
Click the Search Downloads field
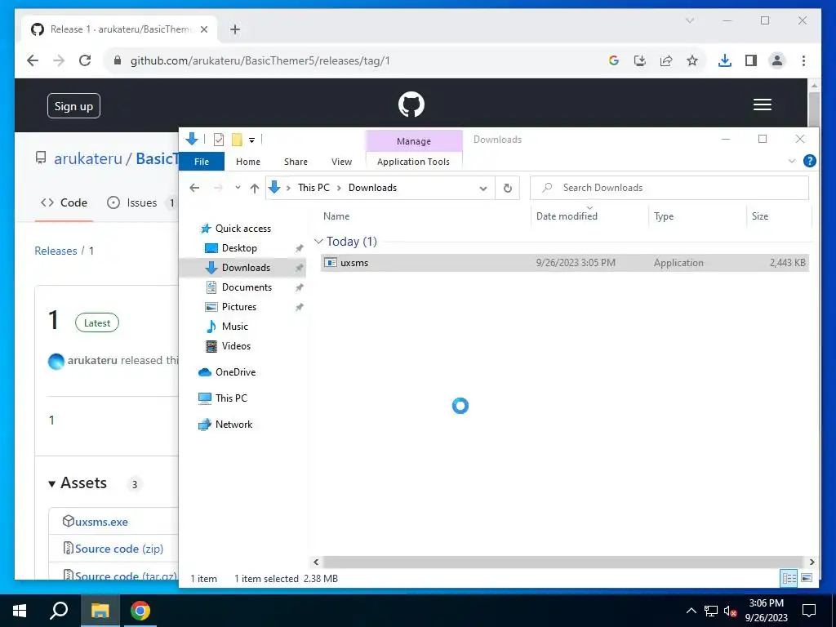pos(669,188)
